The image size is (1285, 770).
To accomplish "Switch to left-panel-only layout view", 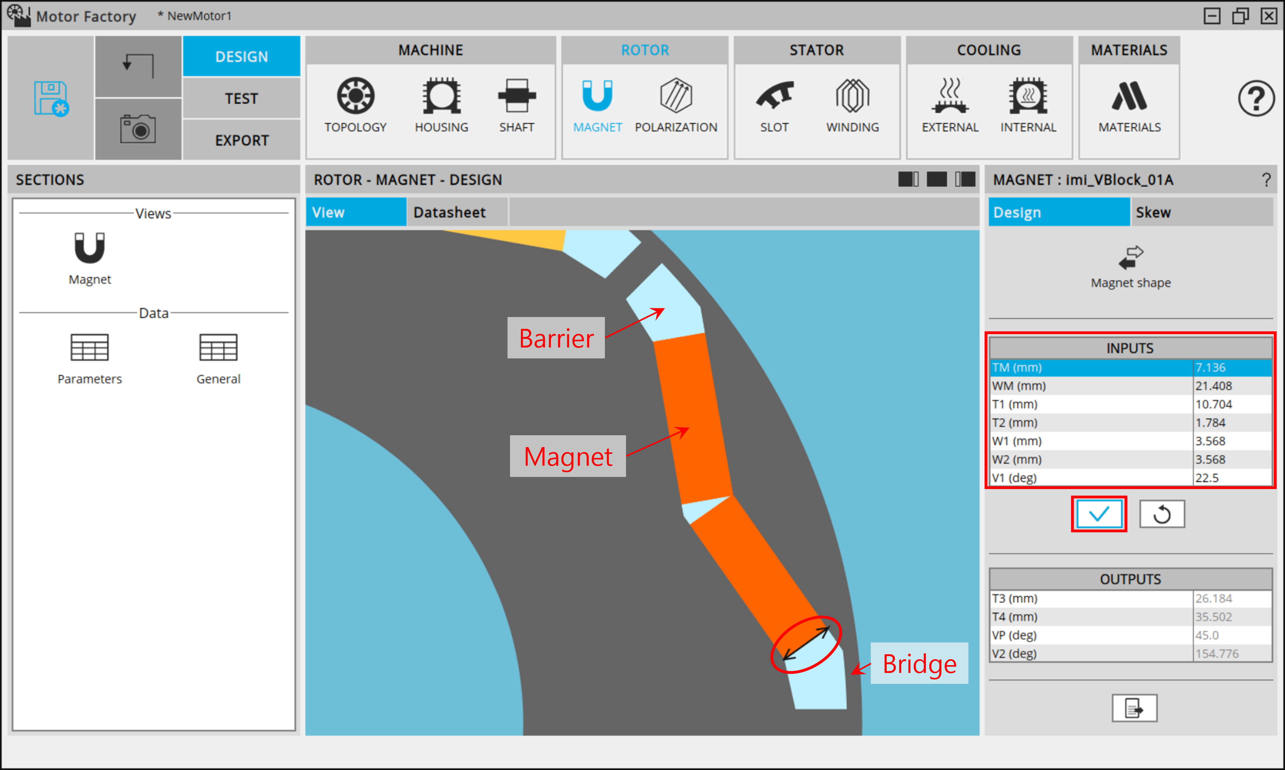I will click(x=908, y=180).
